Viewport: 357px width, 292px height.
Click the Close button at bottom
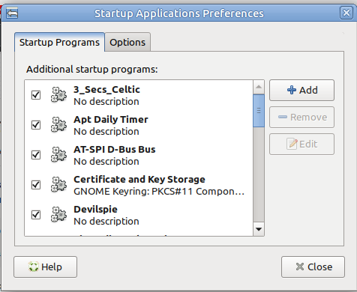click(x=313, y=267)
